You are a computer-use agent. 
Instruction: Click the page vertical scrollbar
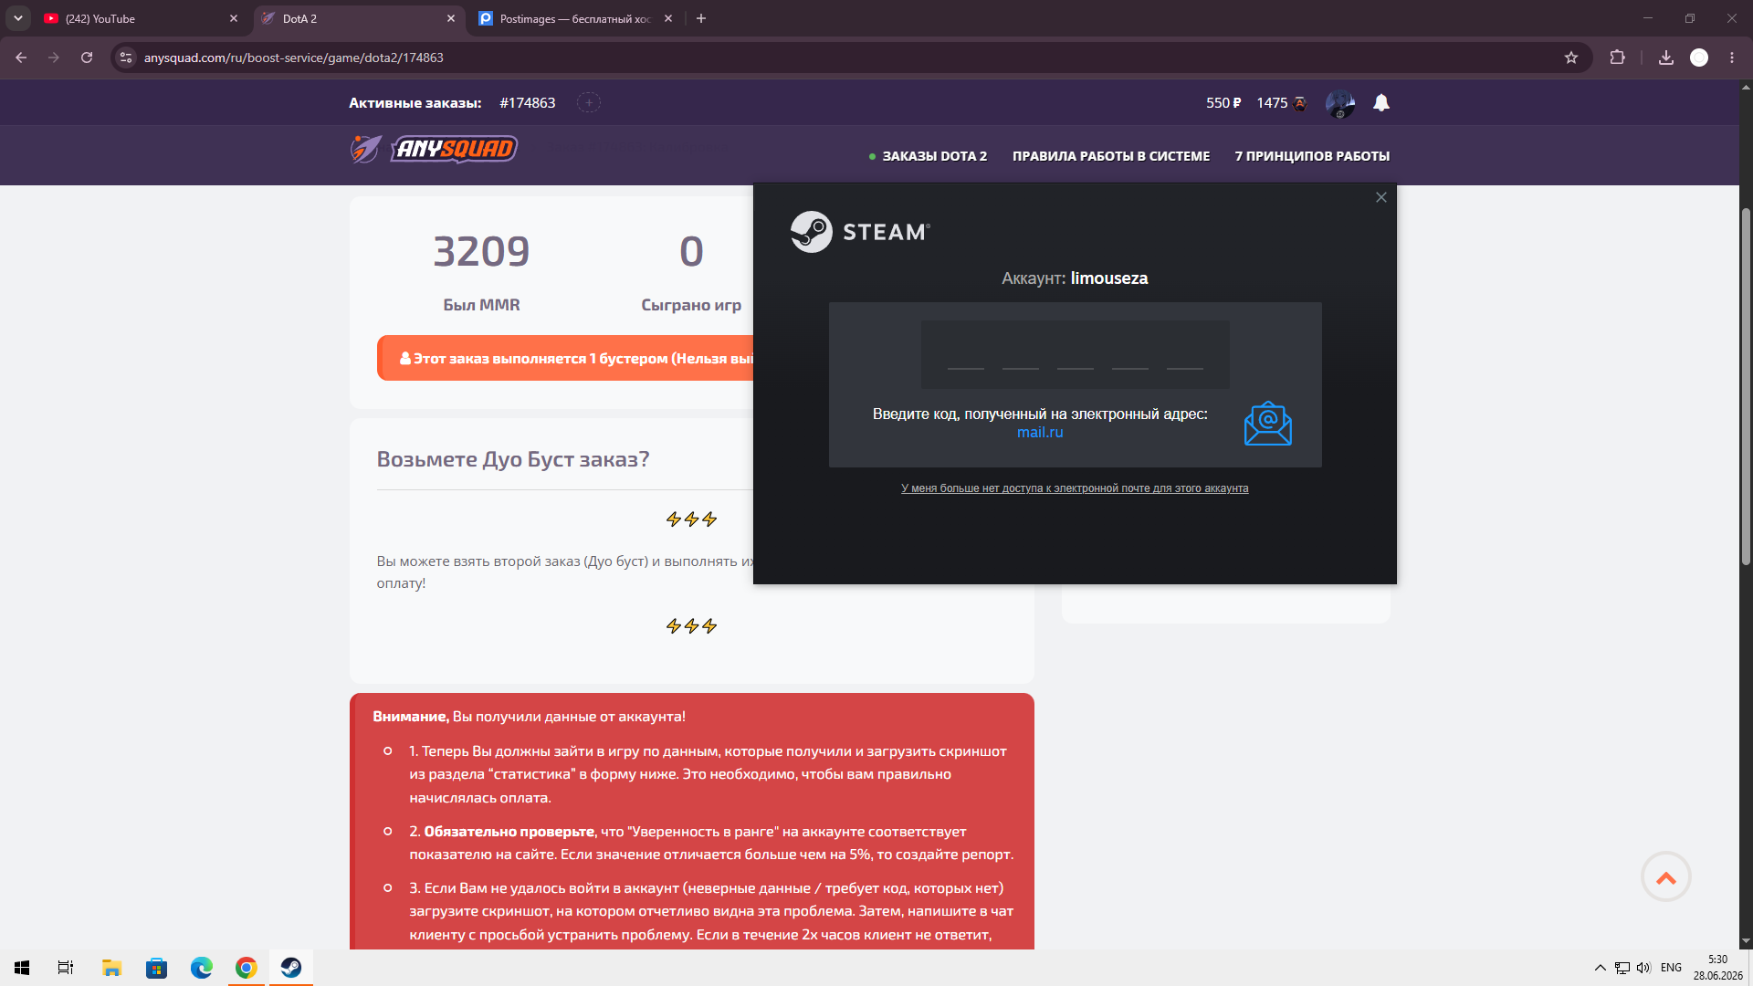pos(1746,386)
